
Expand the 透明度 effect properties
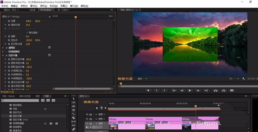[x=3, y=48]
